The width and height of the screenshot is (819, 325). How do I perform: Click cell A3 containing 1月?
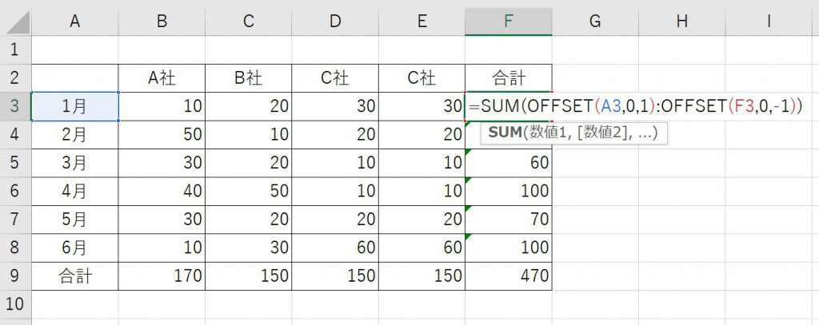tap(74, 106)
